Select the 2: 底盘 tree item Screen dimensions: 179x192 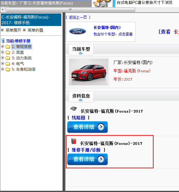18,53
